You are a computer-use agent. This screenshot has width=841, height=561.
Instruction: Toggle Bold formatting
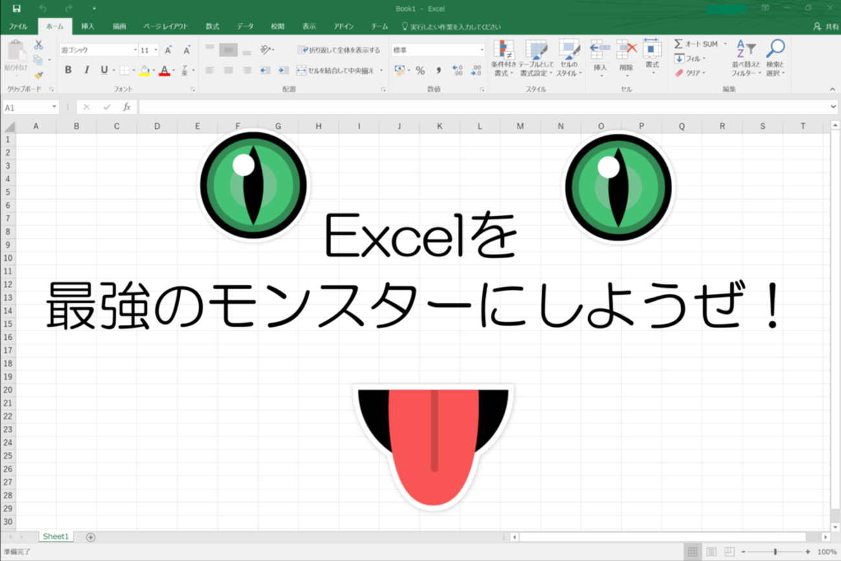(68, 70)
